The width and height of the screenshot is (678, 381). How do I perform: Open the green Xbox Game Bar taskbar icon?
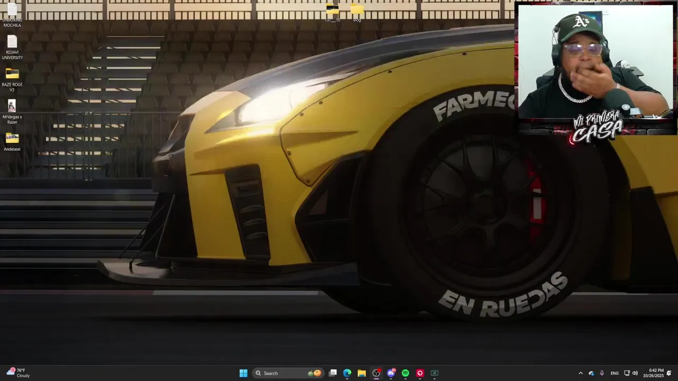434,373
